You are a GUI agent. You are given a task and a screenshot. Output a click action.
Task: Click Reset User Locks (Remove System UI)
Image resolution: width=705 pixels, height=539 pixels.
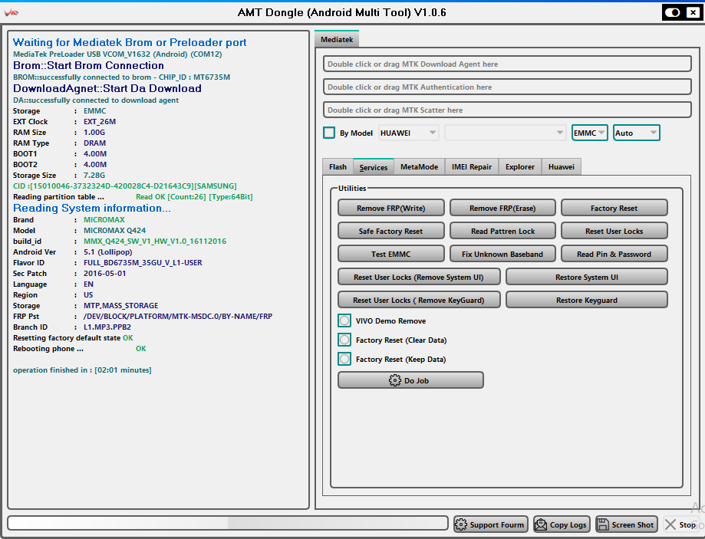pos(419,277)
